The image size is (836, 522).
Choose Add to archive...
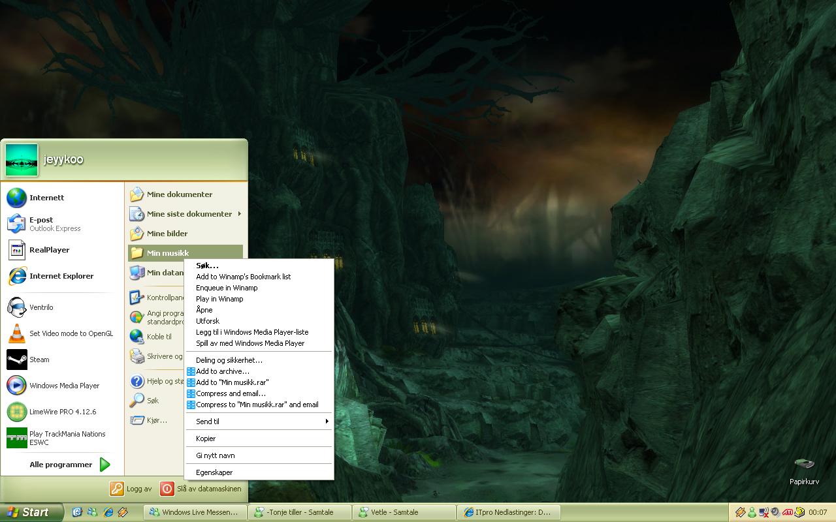pyautogui.click(x=259, y=371)
